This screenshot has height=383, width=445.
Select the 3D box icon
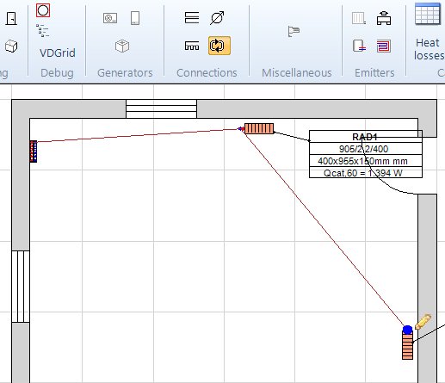point(11,46)
